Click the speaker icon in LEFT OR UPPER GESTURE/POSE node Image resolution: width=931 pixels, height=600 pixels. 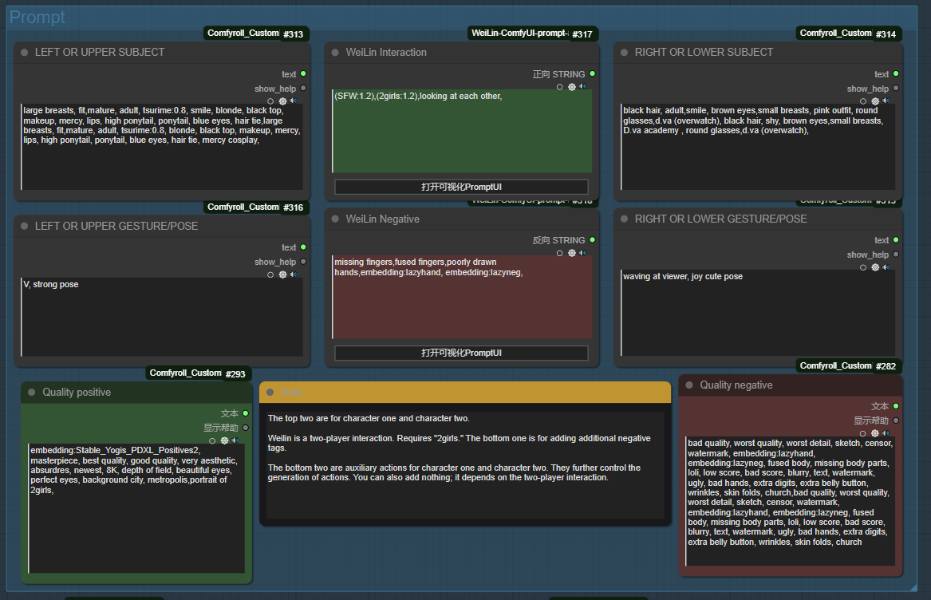coord(294,274)
